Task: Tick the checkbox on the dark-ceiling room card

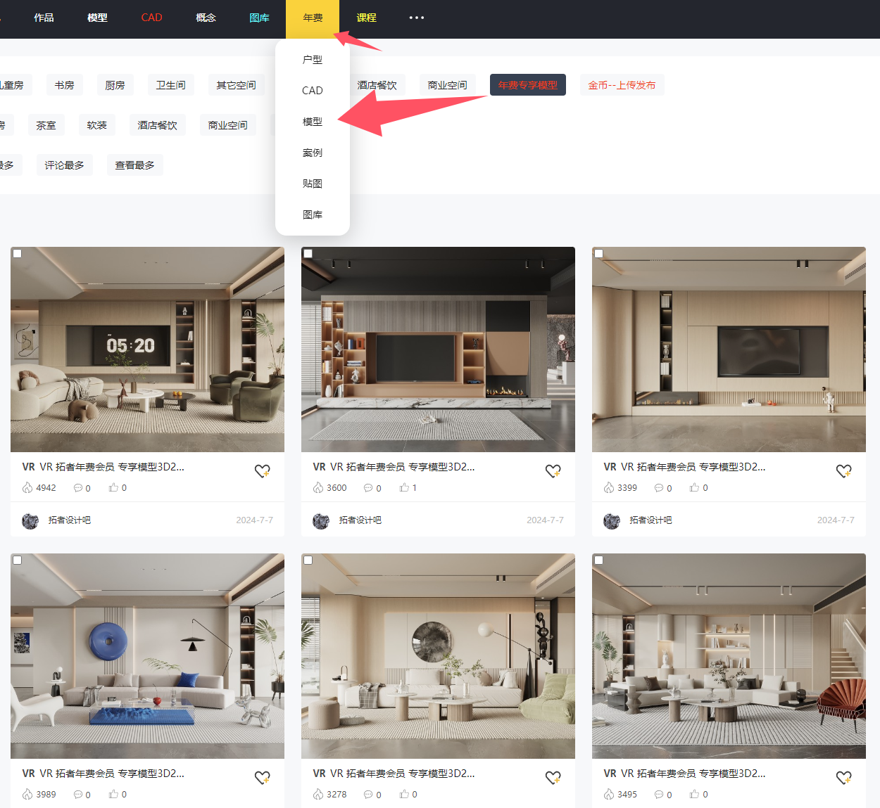Action: (308, 254)
